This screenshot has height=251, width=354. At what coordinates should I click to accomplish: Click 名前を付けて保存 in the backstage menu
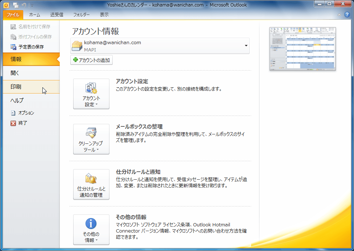pyautogui.click(x=31, y=27)
